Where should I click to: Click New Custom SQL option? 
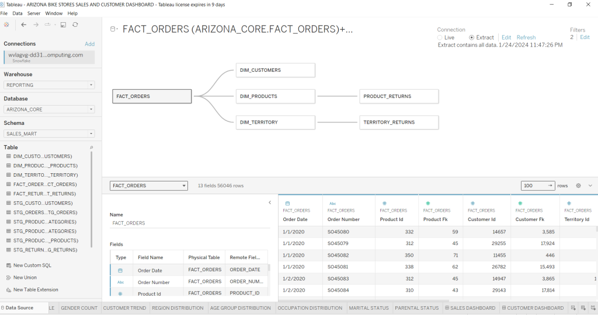point(32,265)
